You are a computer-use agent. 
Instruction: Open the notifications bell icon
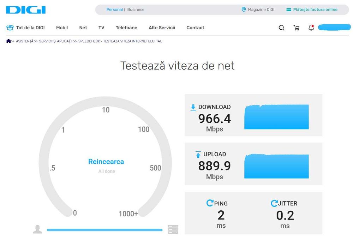311,28
